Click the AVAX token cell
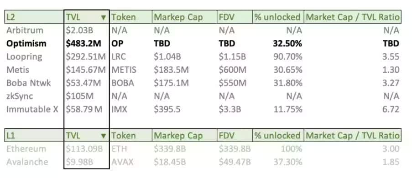Screen dimensions: 412x178 click(130, 162)
